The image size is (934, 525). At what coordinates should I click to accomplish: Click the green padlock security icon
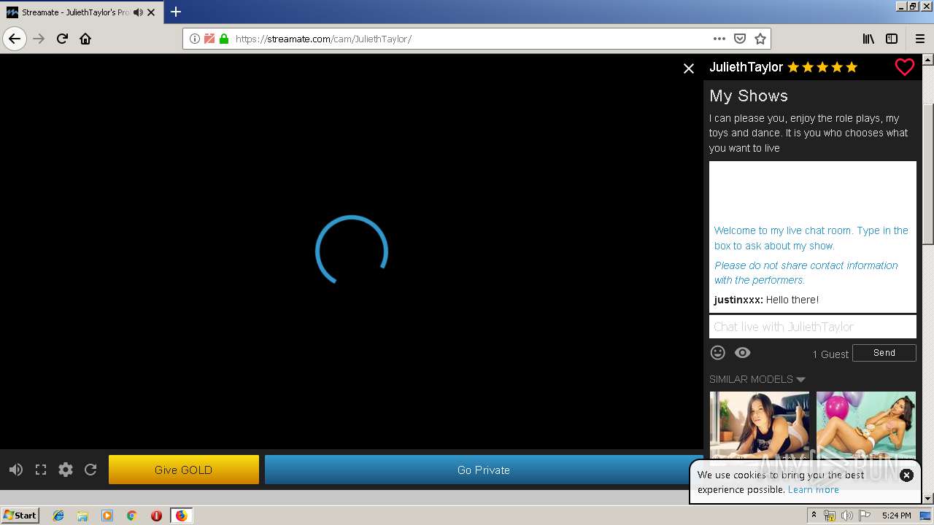coord(224,39)
